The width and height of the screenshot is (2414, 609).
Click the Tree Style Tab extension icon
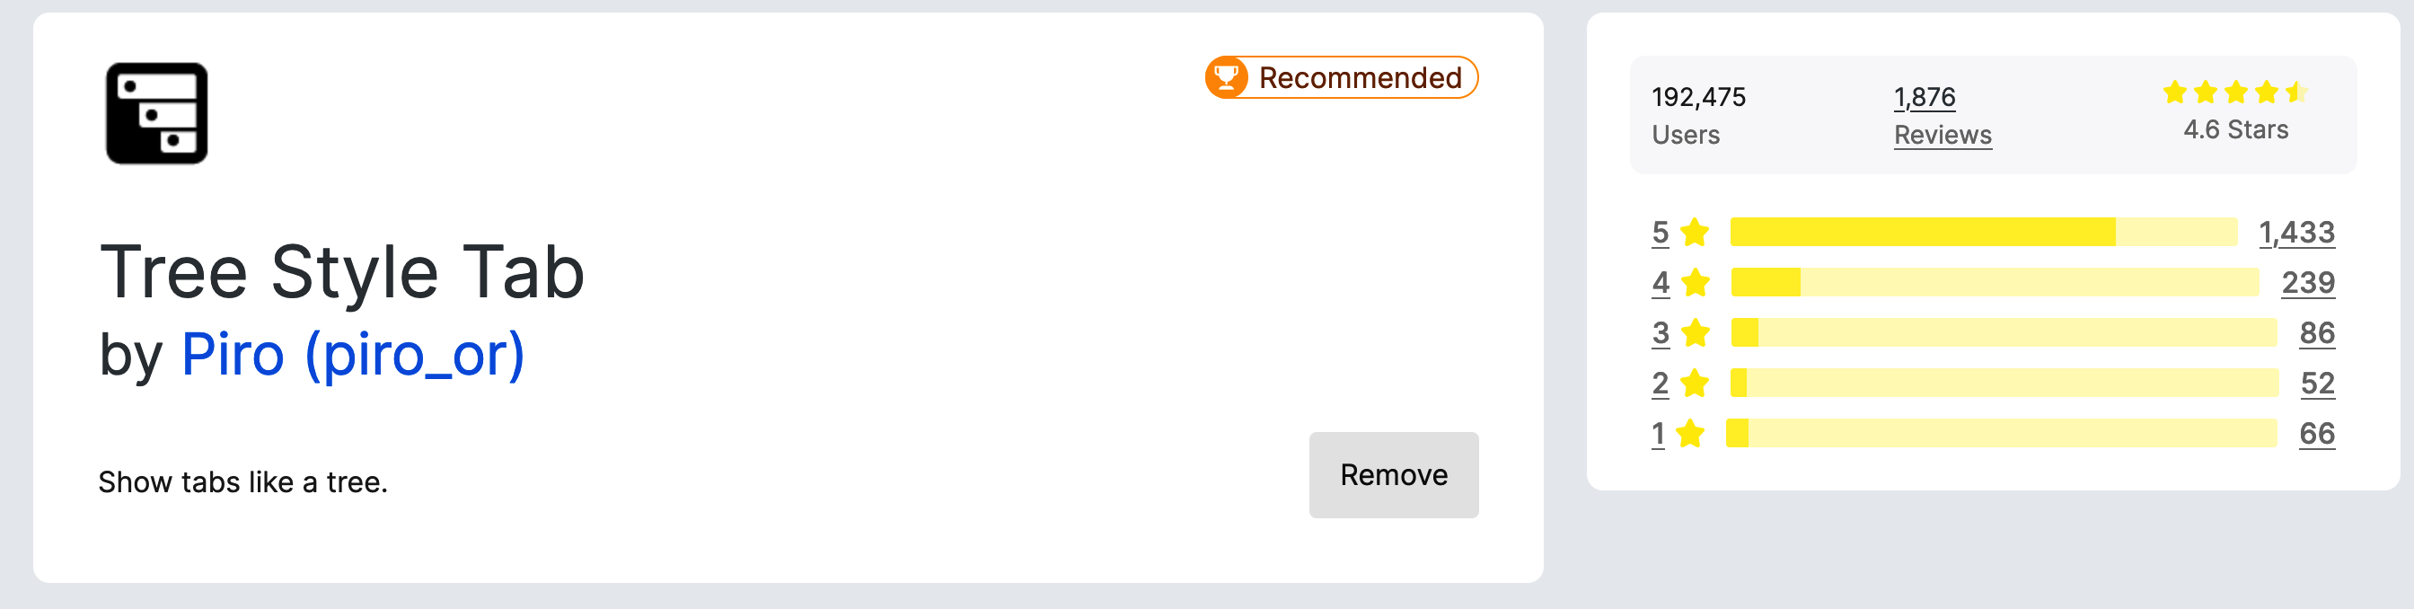pyautogui.click(x=156, y=113)
